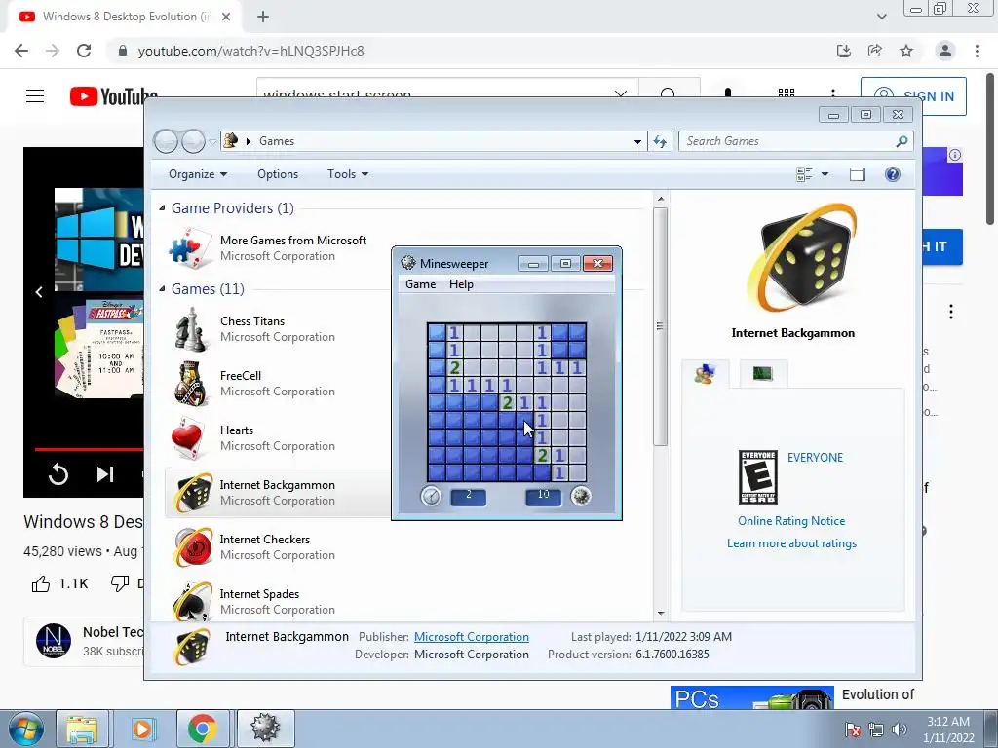Screen dimensions: 998x748
Task: Click the YouTube SIGN IN button
Action: coord(913,96)
